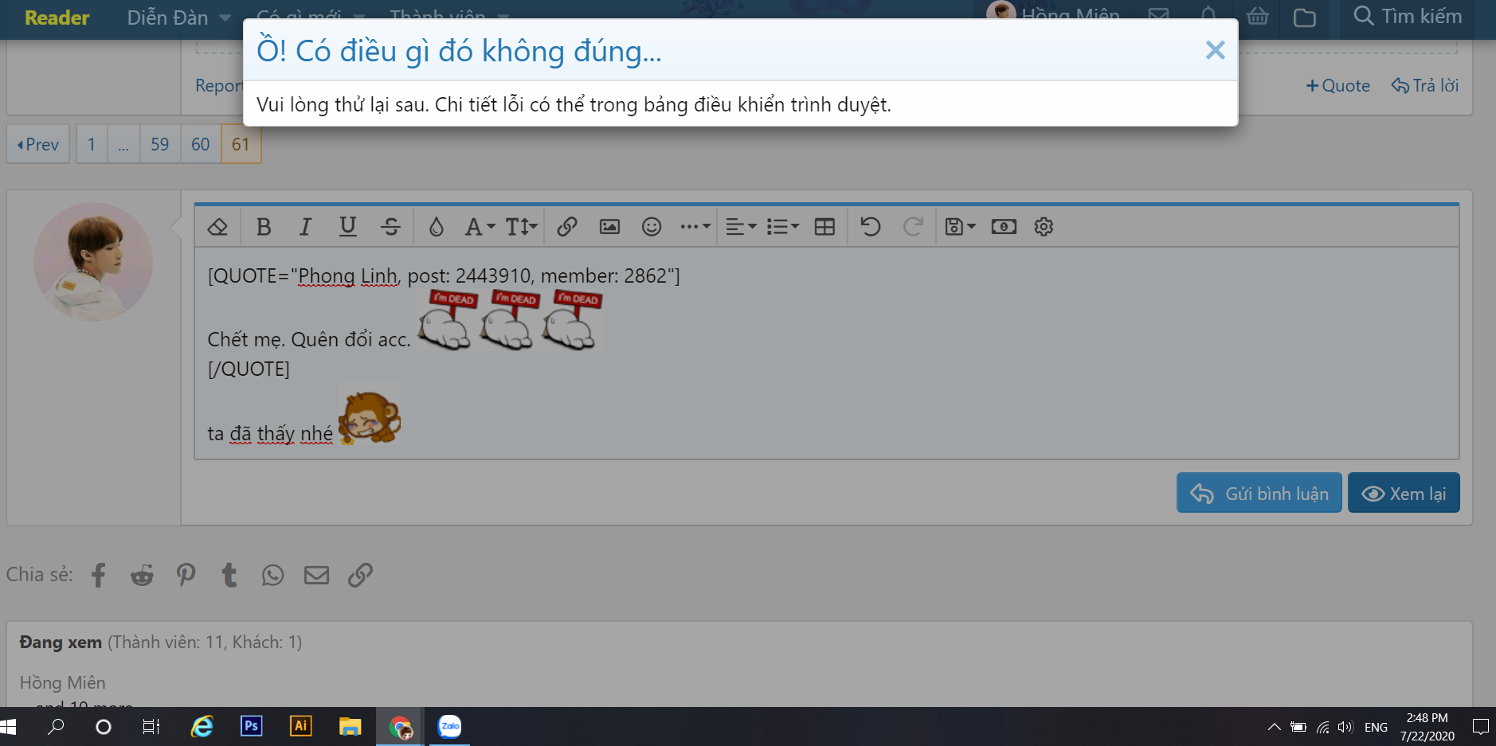Undo the last edit in the editor
The height and width of the screenshot is (746, 1496).
point(870,228)
